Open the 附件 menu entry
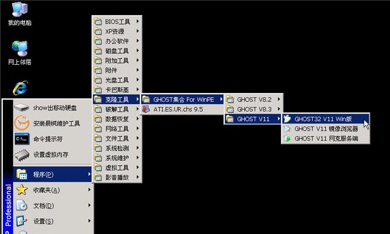The height and width of the screenshot is (234, 390). (117, 70)
